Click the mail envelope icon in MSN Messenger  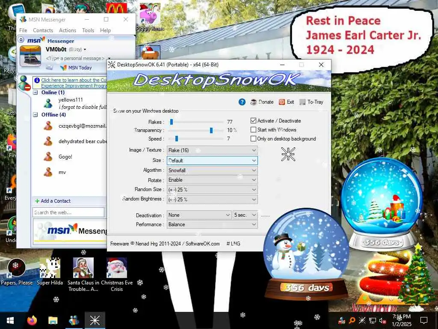pos(49,67)
